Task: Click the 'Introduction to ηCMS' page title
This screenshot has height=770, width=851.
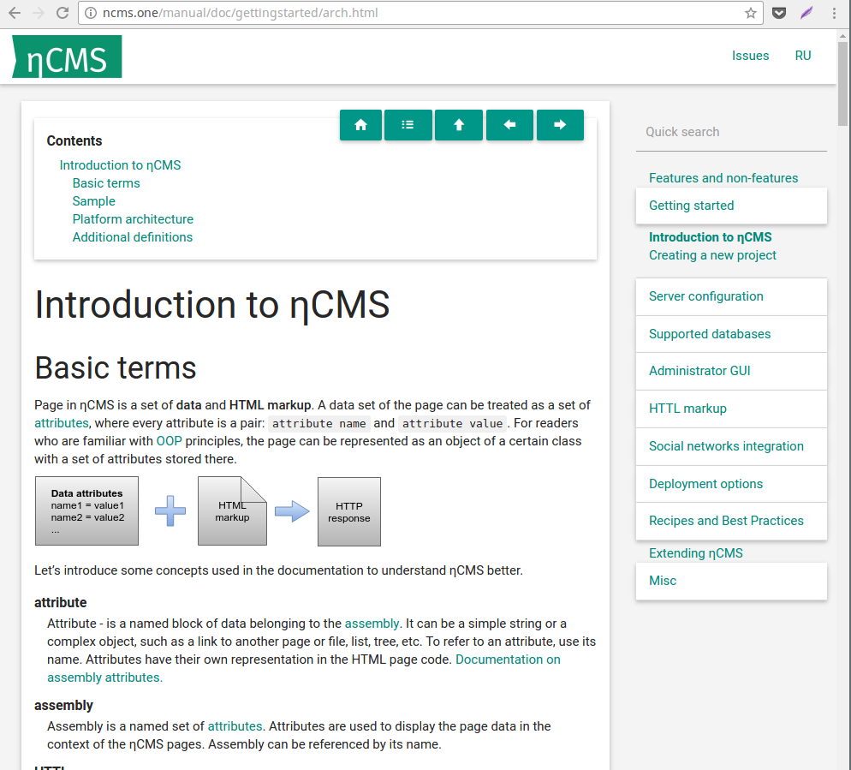Action: [x=212, y=305]
